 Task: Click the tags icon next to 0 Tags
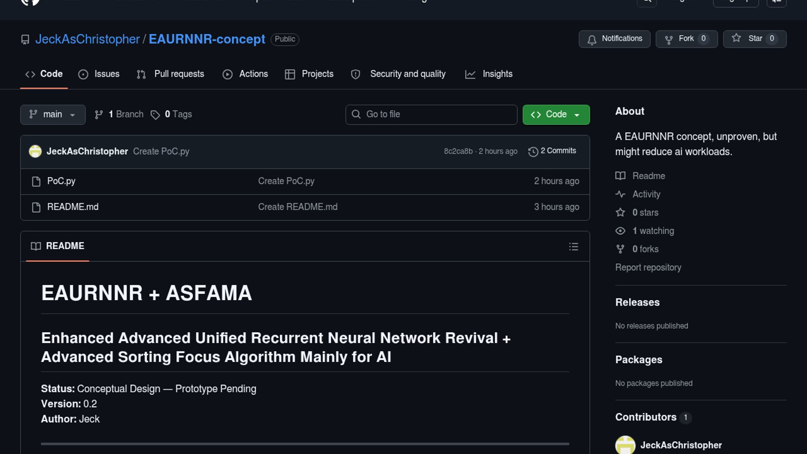click(x=155, y=115)
